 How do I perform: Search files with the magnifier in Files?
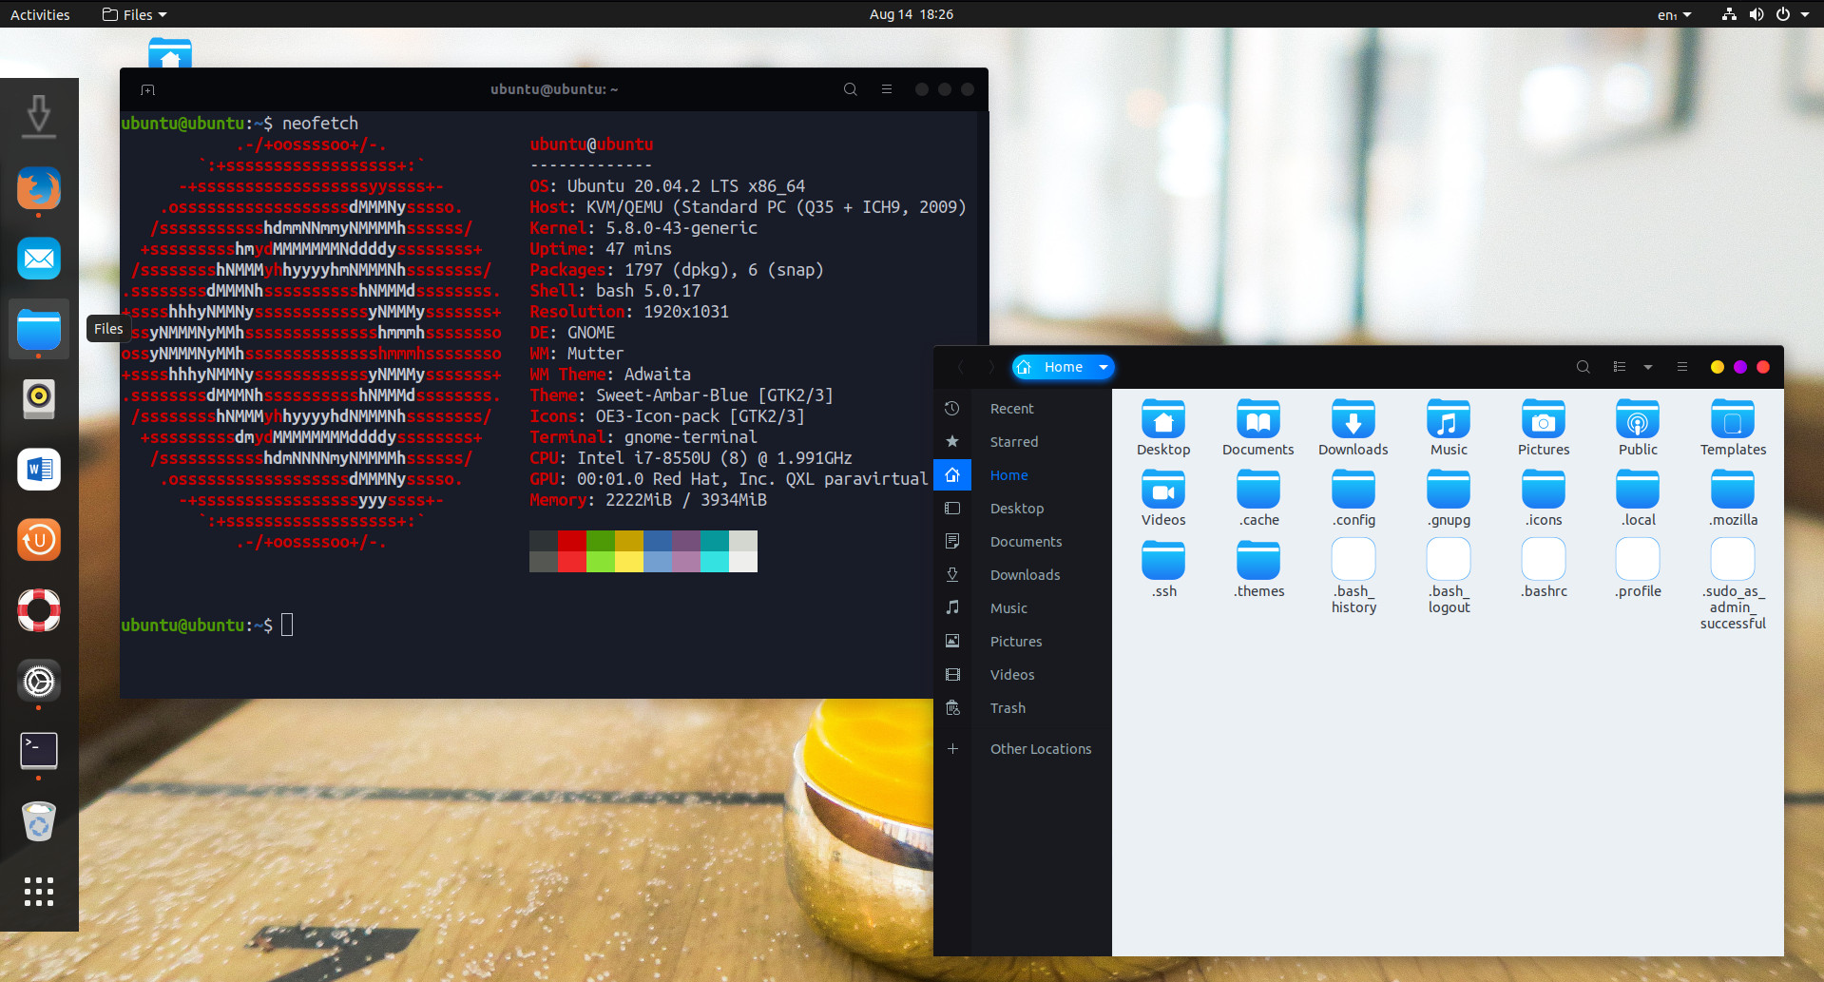click(x=1583, y=367)
